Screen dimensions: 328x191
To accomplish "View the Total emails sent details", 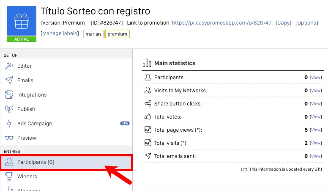I will [316, 156].
